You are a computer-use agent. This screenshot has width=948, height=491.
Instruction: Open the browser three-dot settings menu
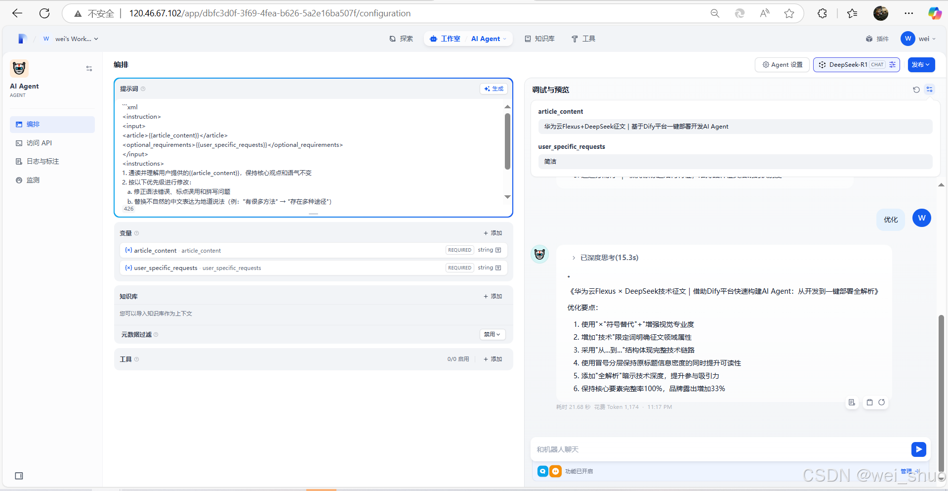coord(909,13)
